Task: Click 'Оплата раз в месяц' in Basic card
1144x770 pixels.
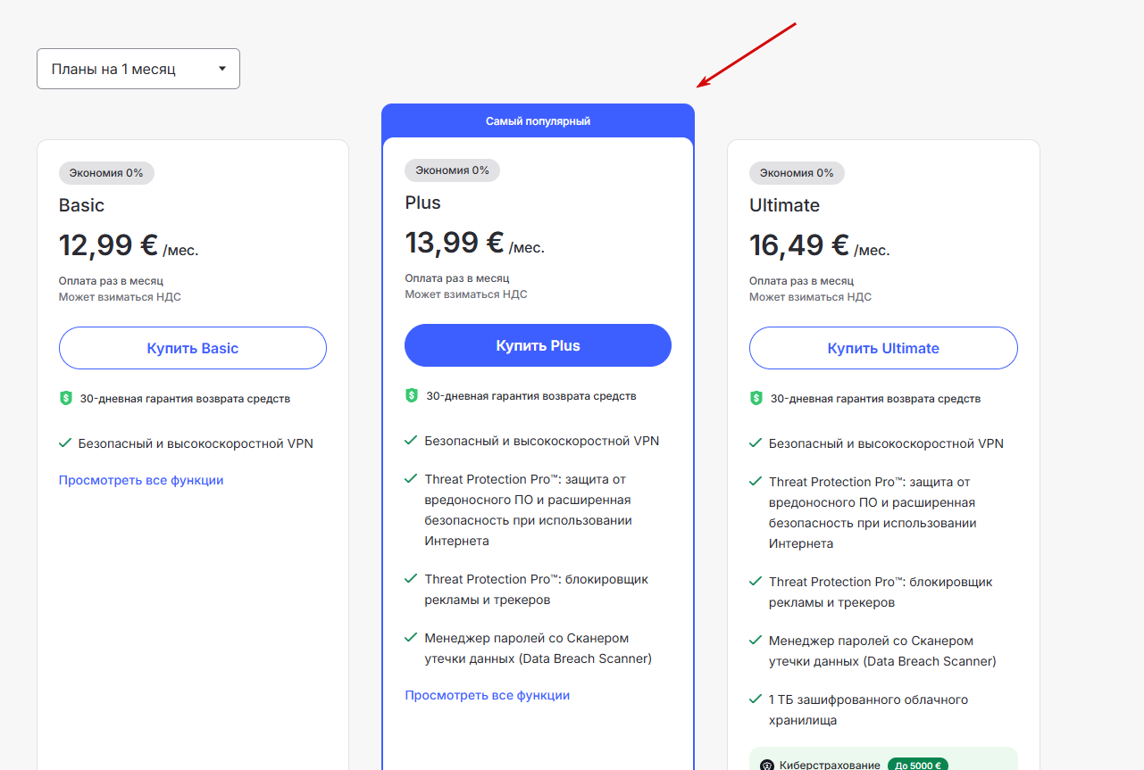Action: 111,281
